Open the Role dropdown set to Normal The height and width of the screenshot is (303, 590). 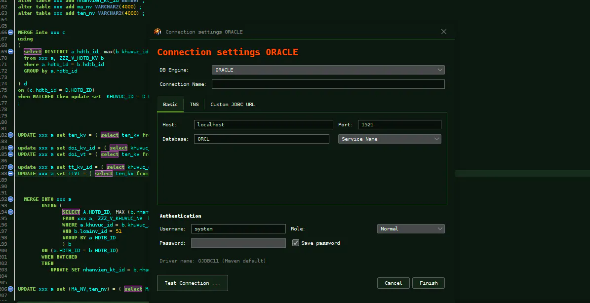pos(411,228)
